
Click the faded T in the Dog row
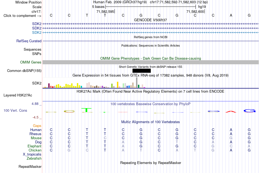point(177,142)
